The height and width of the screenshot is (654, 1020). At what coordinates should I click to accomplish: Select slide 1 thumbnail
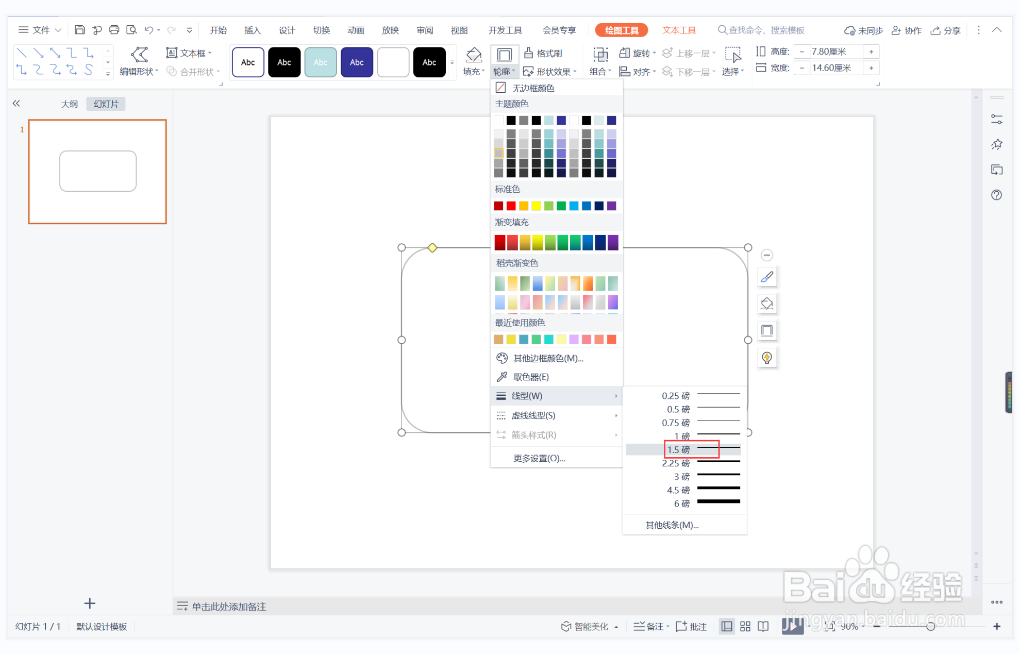(97, 172)
